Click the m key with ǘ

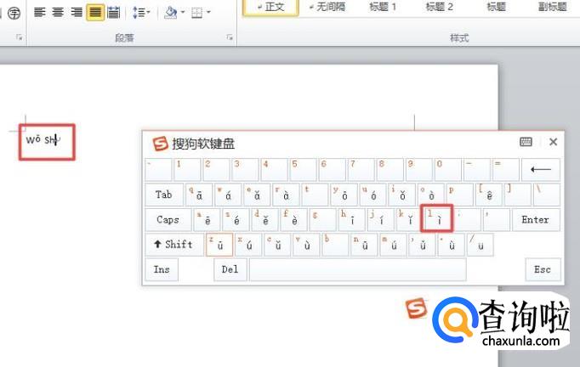393,245
